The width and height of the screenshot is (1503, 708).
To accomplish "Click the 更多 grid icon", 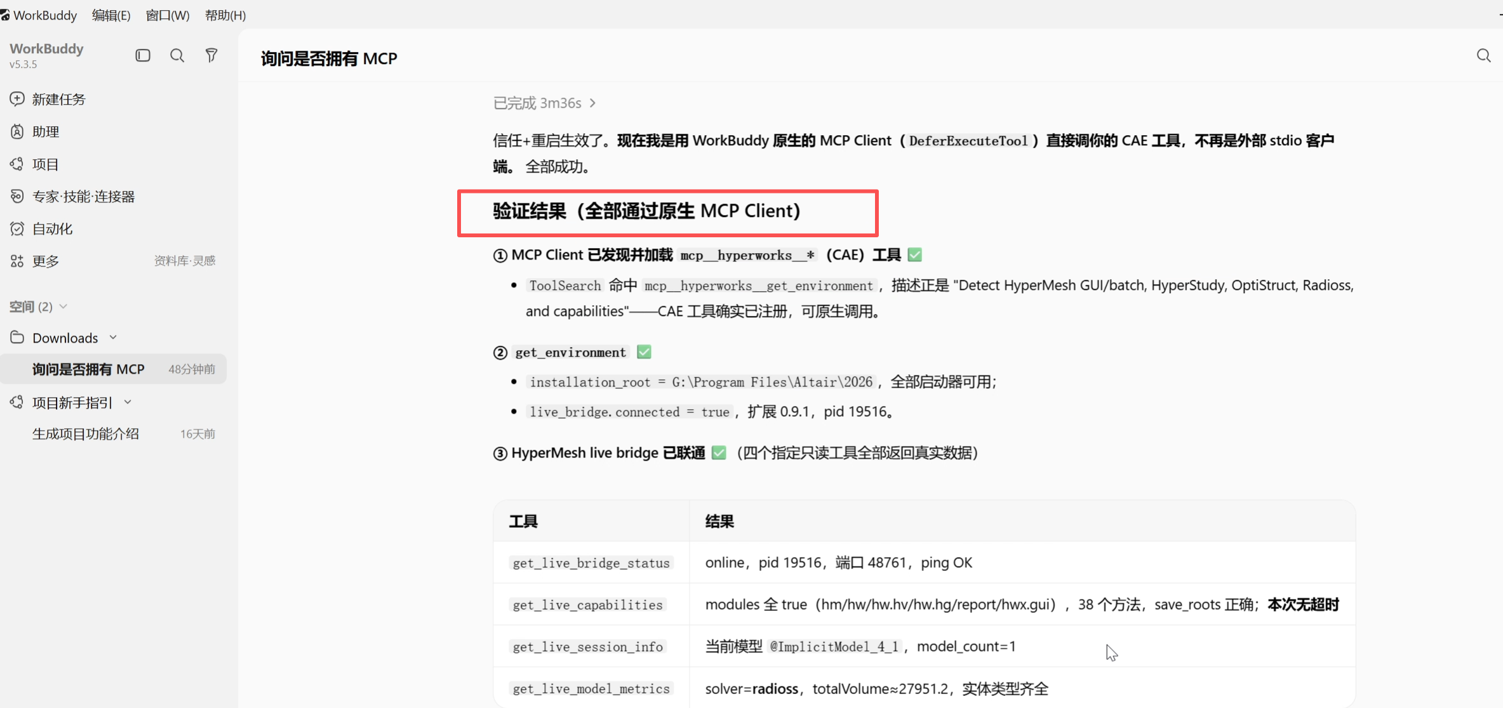I will [17, 261].
